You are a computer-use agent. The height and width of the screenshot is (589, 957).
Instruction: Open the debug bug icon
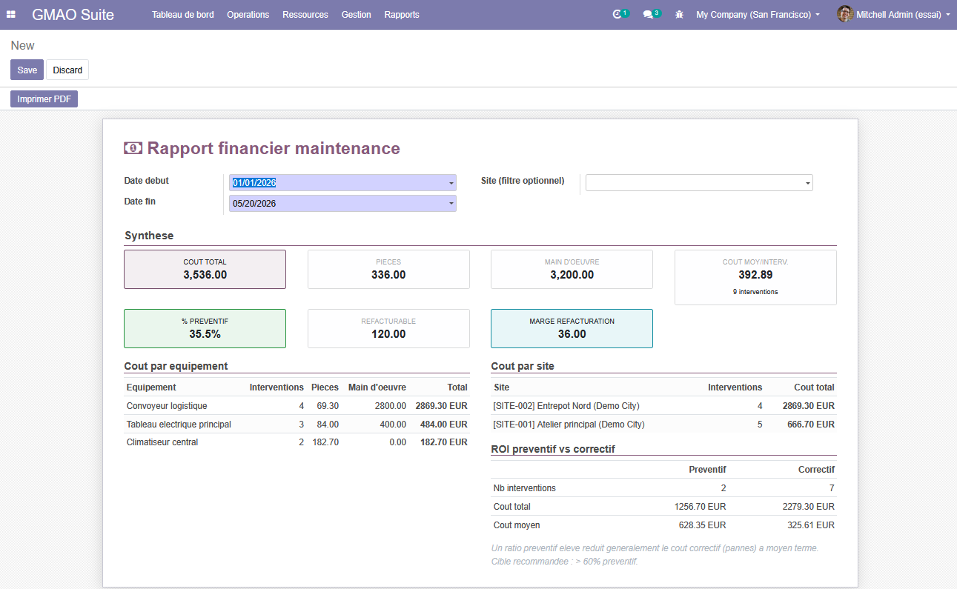[x=679, y=14]
